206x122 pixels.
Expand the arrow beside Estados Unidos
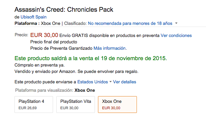pos(110,82)
